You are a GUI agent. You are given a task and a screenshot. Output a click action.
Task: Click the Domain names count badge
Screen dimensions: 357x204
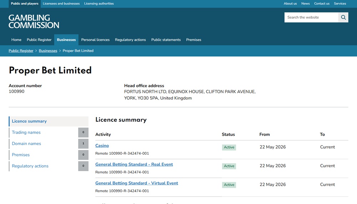tap(83, 144)
